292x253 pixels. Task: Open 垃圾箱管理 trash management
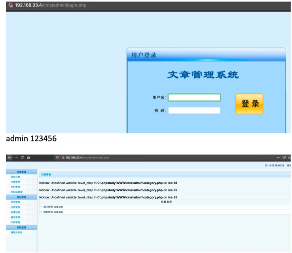point(17,192)
